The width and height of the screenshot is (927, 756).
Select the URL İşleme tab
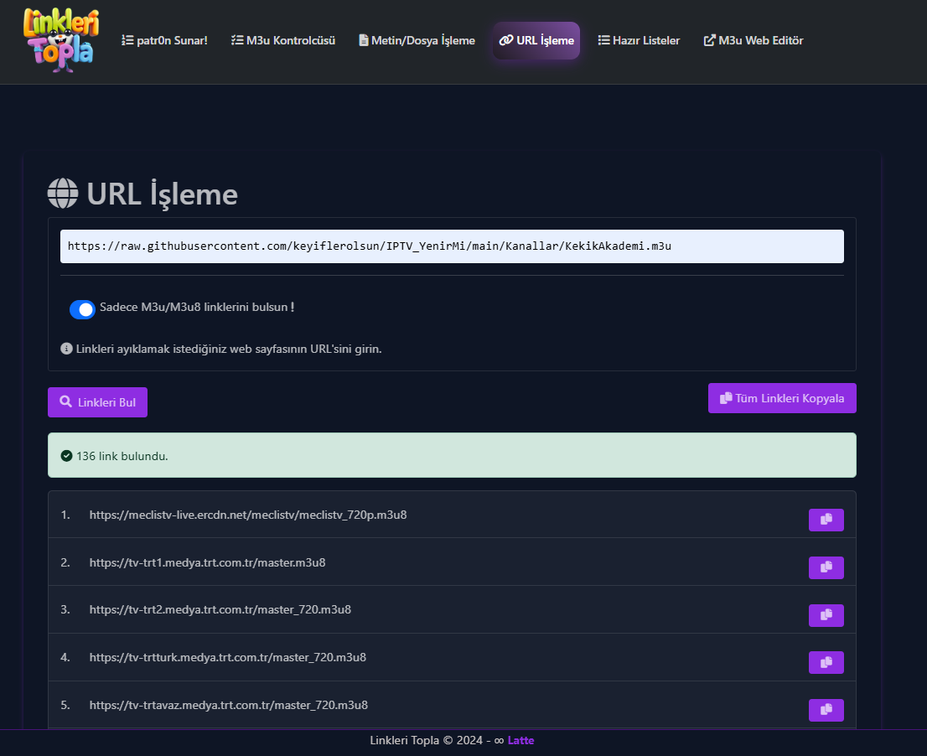pos(536,40)
